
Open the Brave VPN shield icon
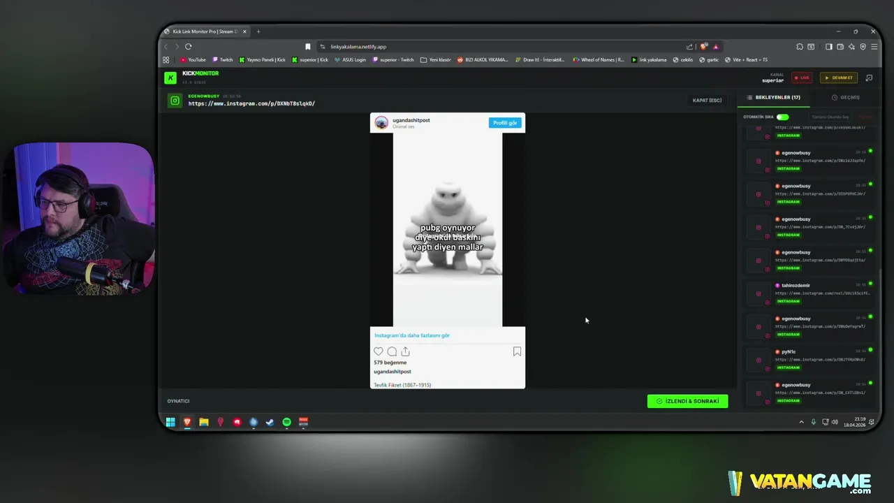[863, 47]
